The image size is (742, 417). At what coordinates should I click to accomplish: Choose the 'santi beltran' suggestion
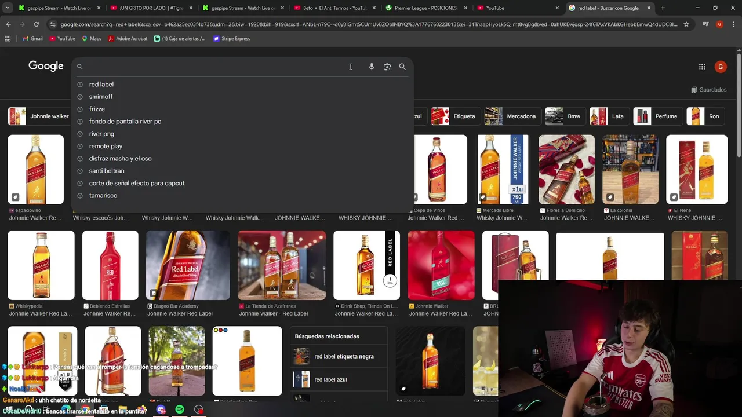(x=242, y=171)
